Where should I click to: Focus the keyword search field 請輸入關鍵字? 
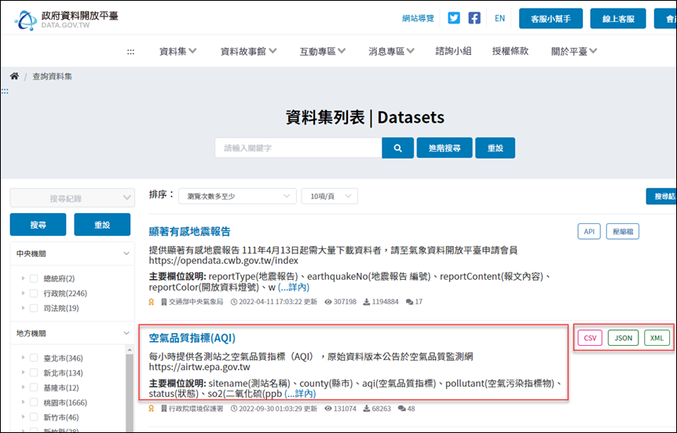[x=298, y=148]
